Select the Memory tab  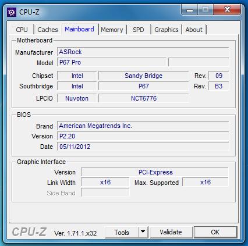tap(112, 30)
